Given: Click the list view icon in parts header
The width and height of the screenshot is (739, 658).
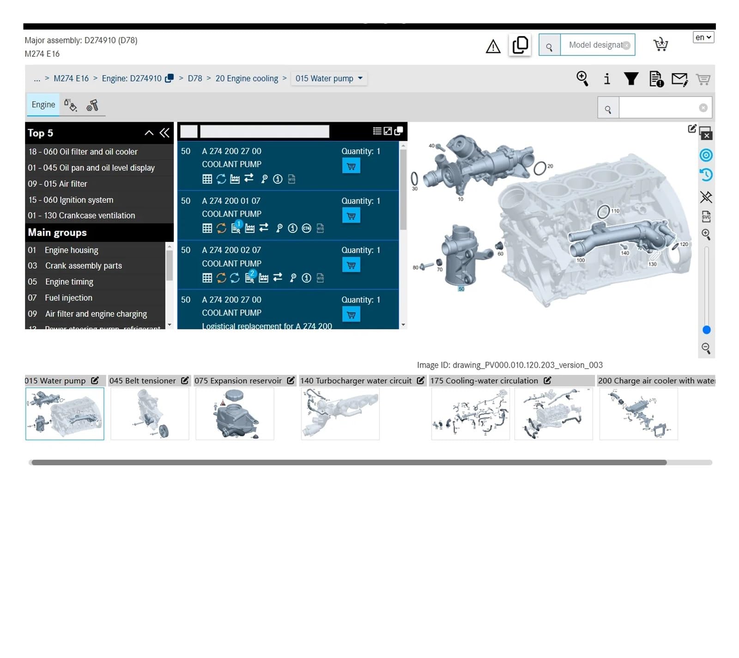Looking at the screenshot, I should click(x=377, y=131).
